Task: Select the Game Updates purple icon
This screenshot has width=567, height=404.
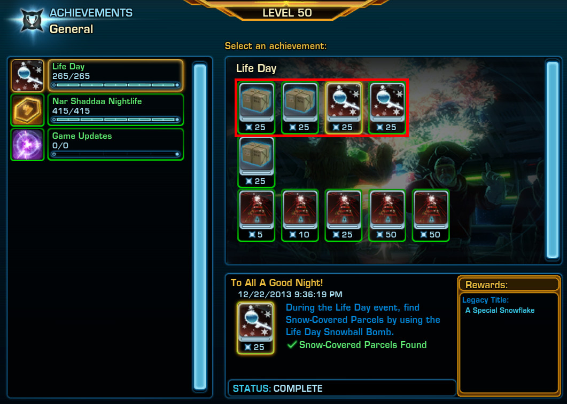Action: coord(27,145)
